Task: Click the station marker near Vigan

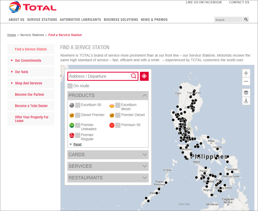Action: pyautogui.click(x=181, y=87)
